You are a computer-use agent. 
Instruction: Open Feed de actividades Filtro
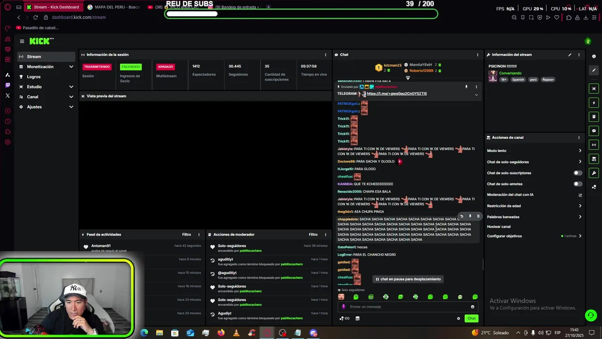pyautogui.click(x=187, y=234)
